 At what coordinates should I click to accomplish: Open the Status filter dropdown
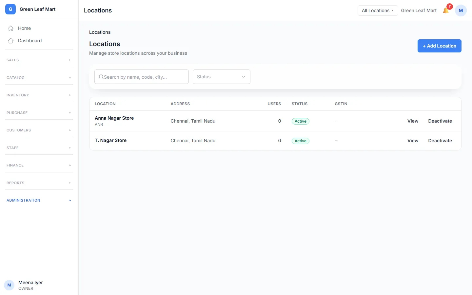(222, 77)
